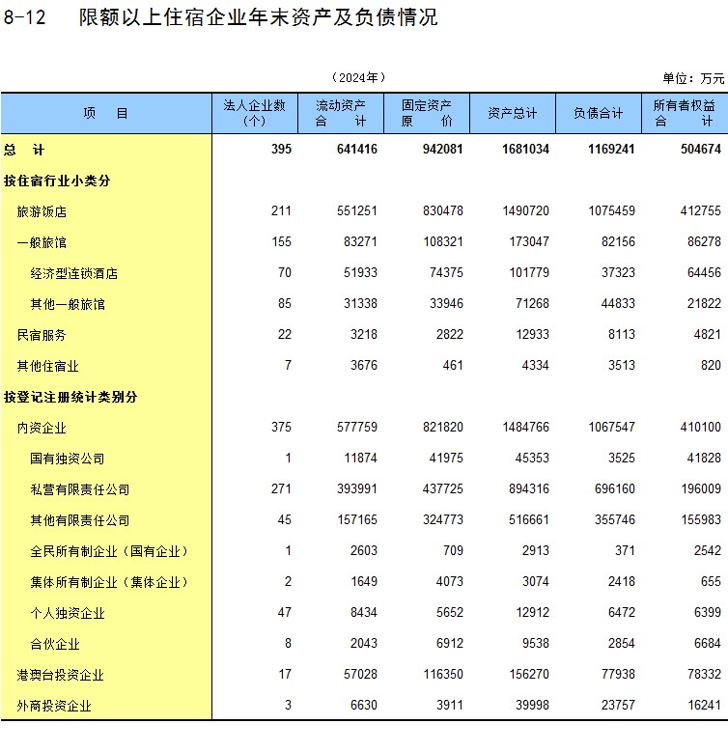728x752 pixels.
Task: Click the 所有者权益合计 header cell
Action: pyautogui.click(x=684, y=113)
